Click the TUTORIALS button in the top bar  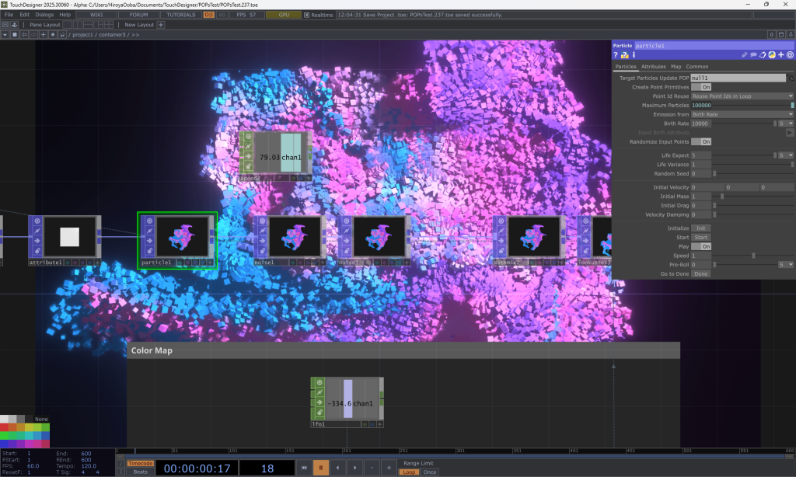tap(181, 15)
